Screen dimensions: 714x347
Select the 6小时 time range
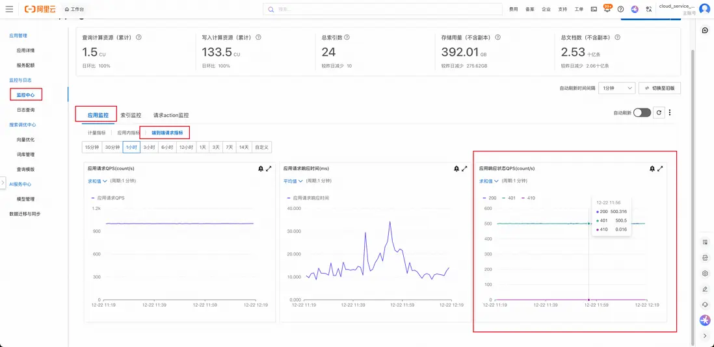(x=168, y=148)
